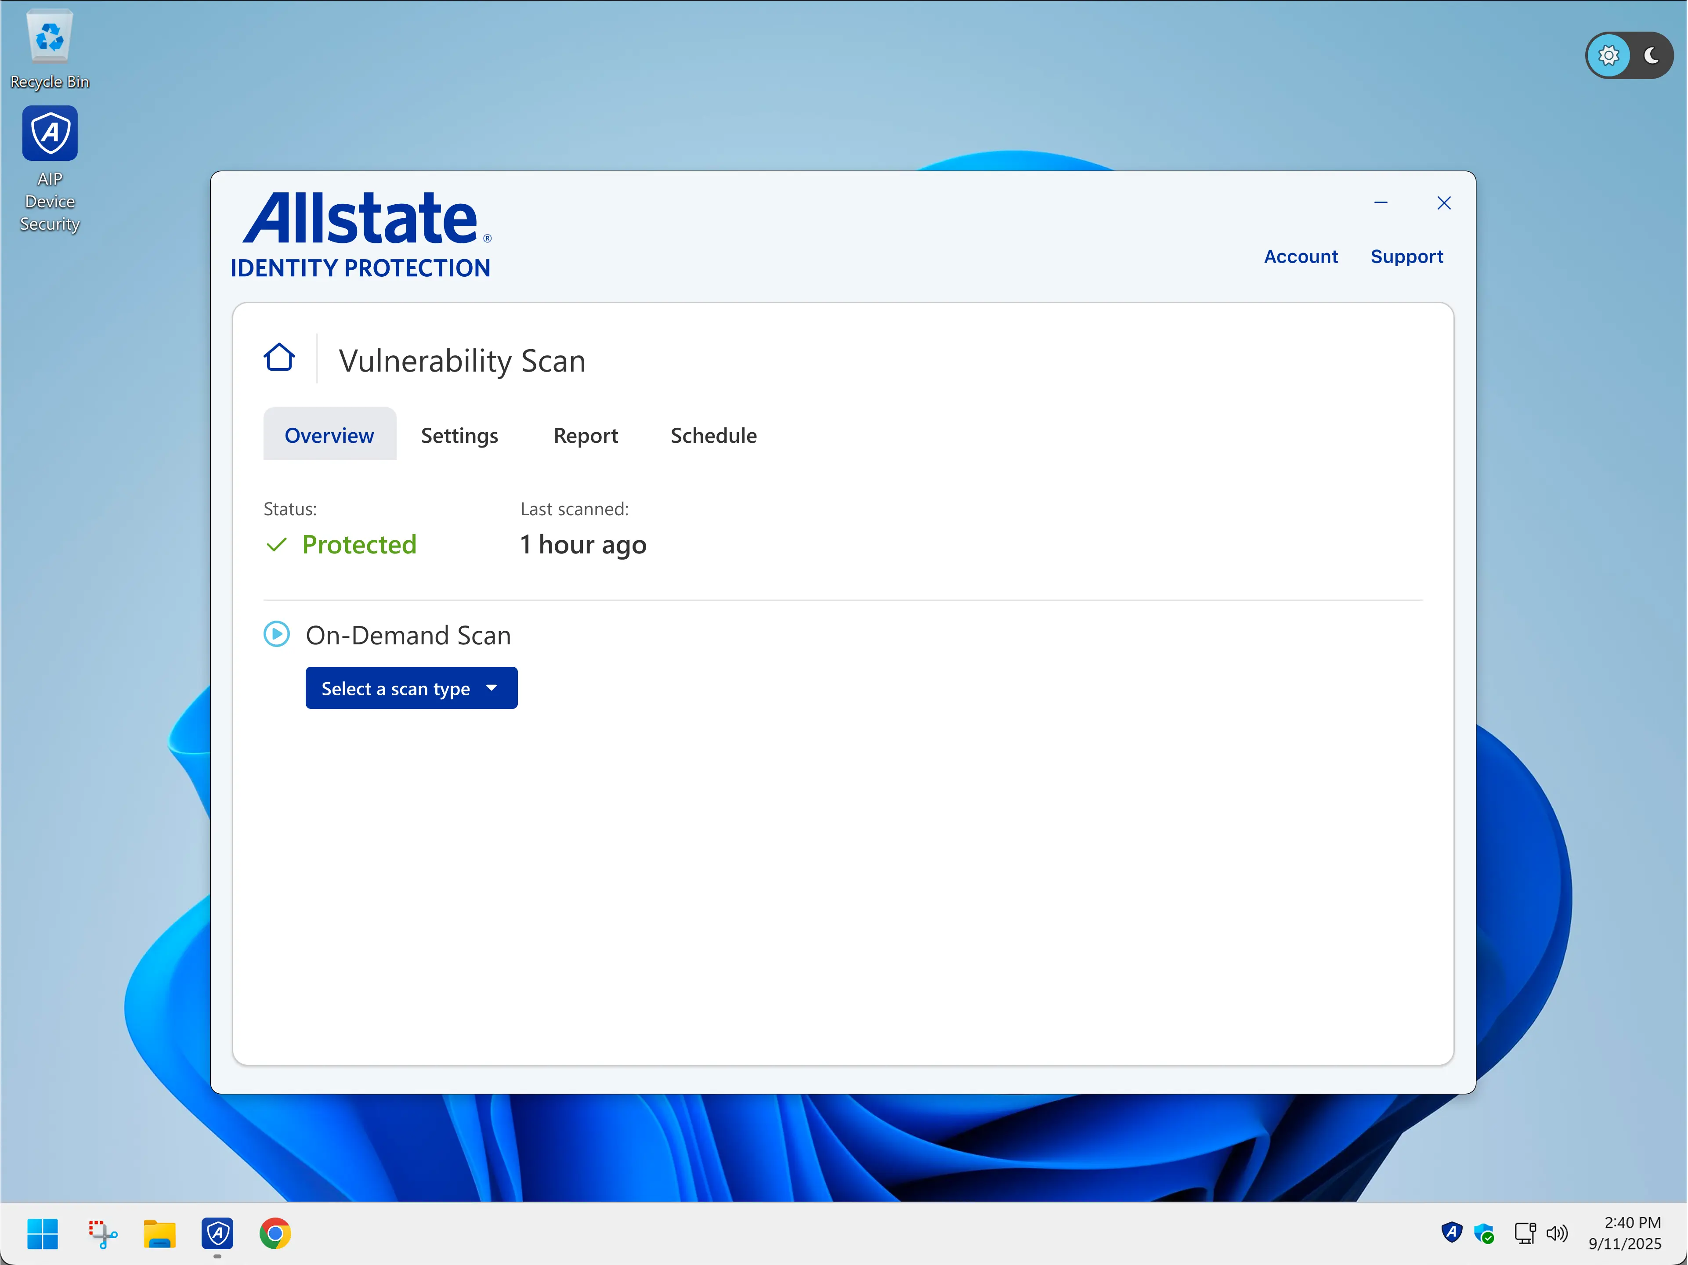
Task: Click the On-Demand Scan heading
Action: point(408,635)
